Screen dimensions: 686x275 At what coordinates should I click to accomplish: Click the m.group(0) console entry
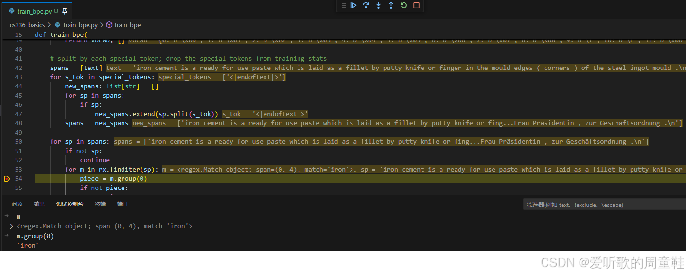click(35, 236)
